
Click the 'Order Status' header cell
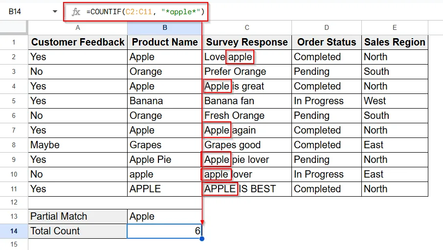click(x=327, y=43)
